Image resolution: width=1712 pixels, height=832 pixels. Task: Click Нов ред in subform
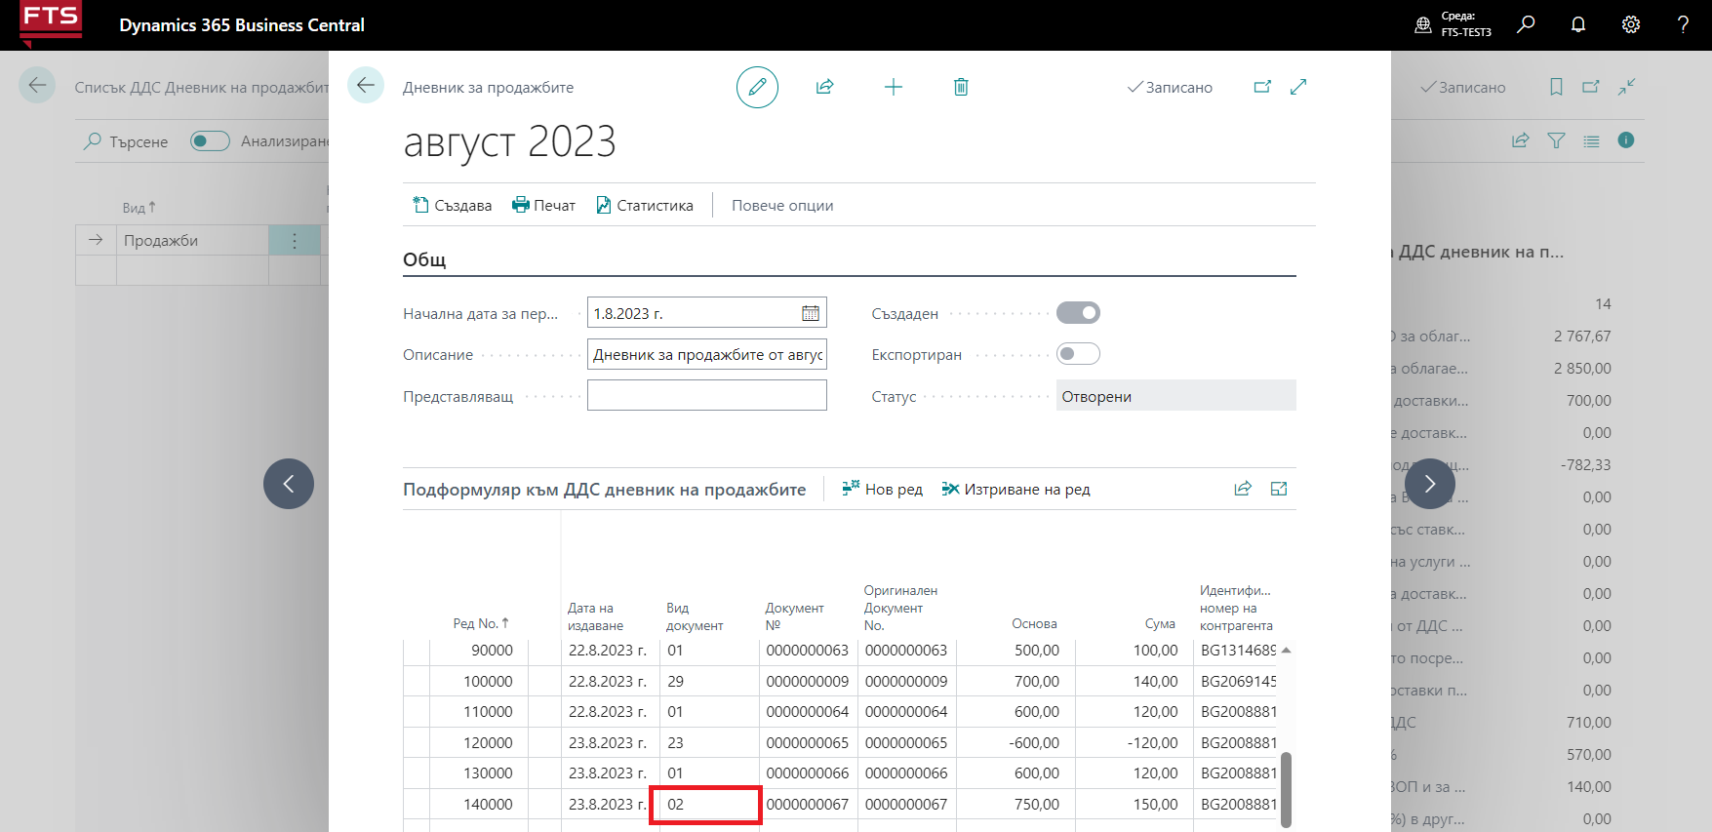coord(883,489)
